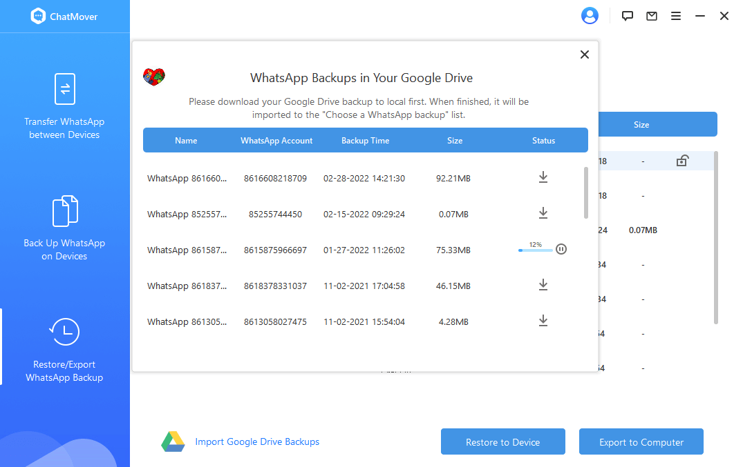Click the 12% download progress bar
The width and height of the screenshot is (743, 467).
[535, 250]
